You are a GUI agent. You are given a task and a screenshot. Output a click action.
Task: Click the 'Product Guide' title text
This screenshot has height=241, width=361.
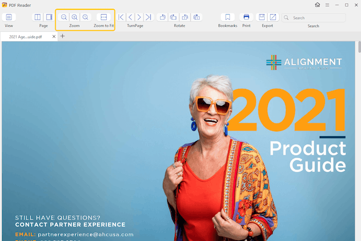pyautogui.click(x=307, y=157)
